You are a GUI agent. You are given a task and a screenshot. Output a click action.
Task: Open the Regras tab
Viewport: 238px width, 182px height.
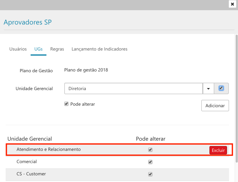[57, 49]
